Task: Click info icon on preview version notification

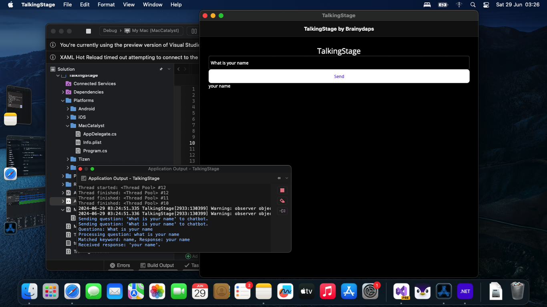Action: [53, 45]
